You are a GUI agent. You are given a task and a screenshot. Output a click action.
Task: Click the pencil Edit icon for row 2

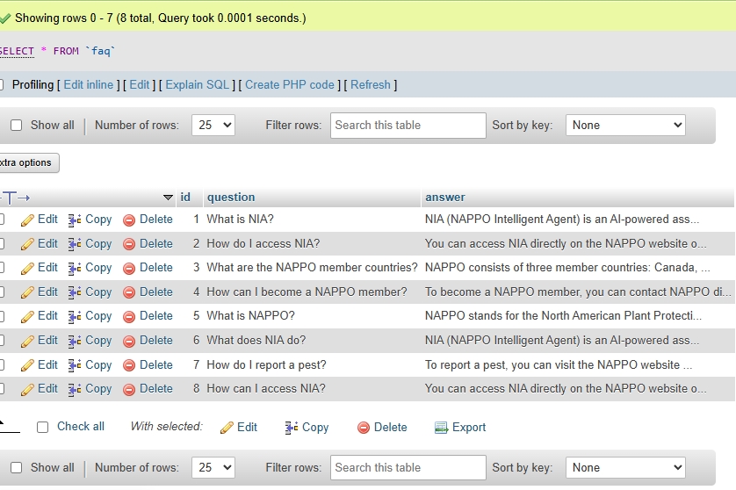click(28, 244)
